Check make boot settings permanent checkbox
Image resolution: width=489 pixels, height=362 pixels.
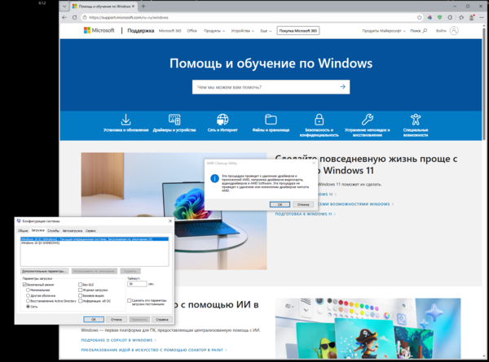coord(129,301)
